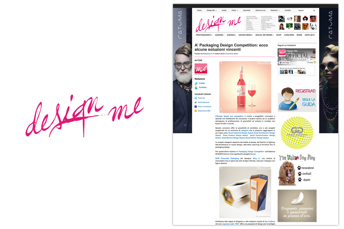Open the EXPO 2015 menu item

pos(309,35)
